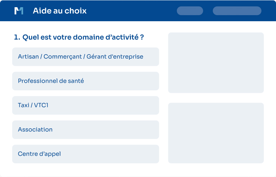Click the word Commerçant in the first option

point(63,56)
